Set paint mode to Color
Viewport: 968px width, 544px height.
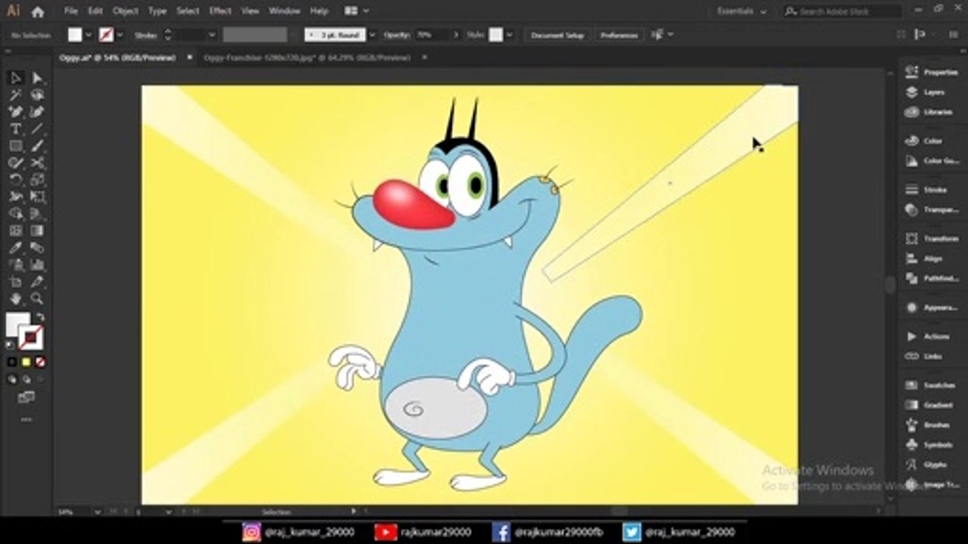pyautogui.click(x=12, y=362)
